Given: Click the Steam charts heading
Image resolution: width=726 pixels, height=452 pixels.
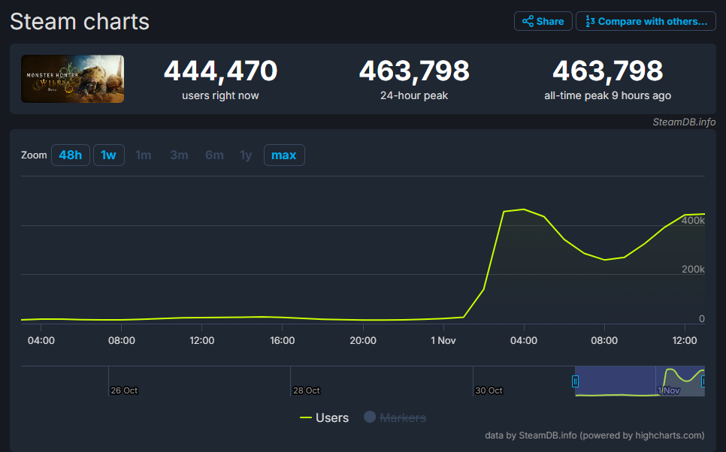Looking at the screenshot, I should 80,22.
